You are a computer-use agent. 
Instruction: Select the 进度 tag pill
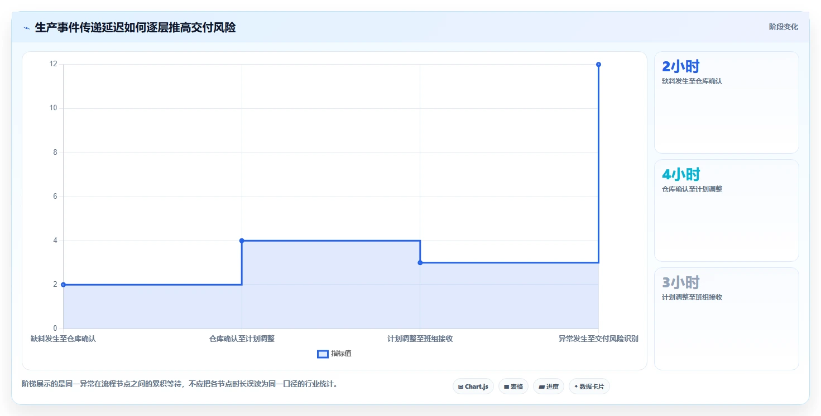point(548,386)
